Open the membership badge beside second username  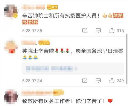[x=44, y=43]
